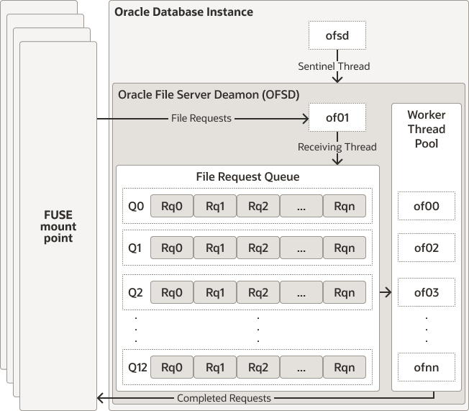This screenshot has height=411, width=469.
Task: Click the 'Completed Requests' label
Action: pos(224,398)
